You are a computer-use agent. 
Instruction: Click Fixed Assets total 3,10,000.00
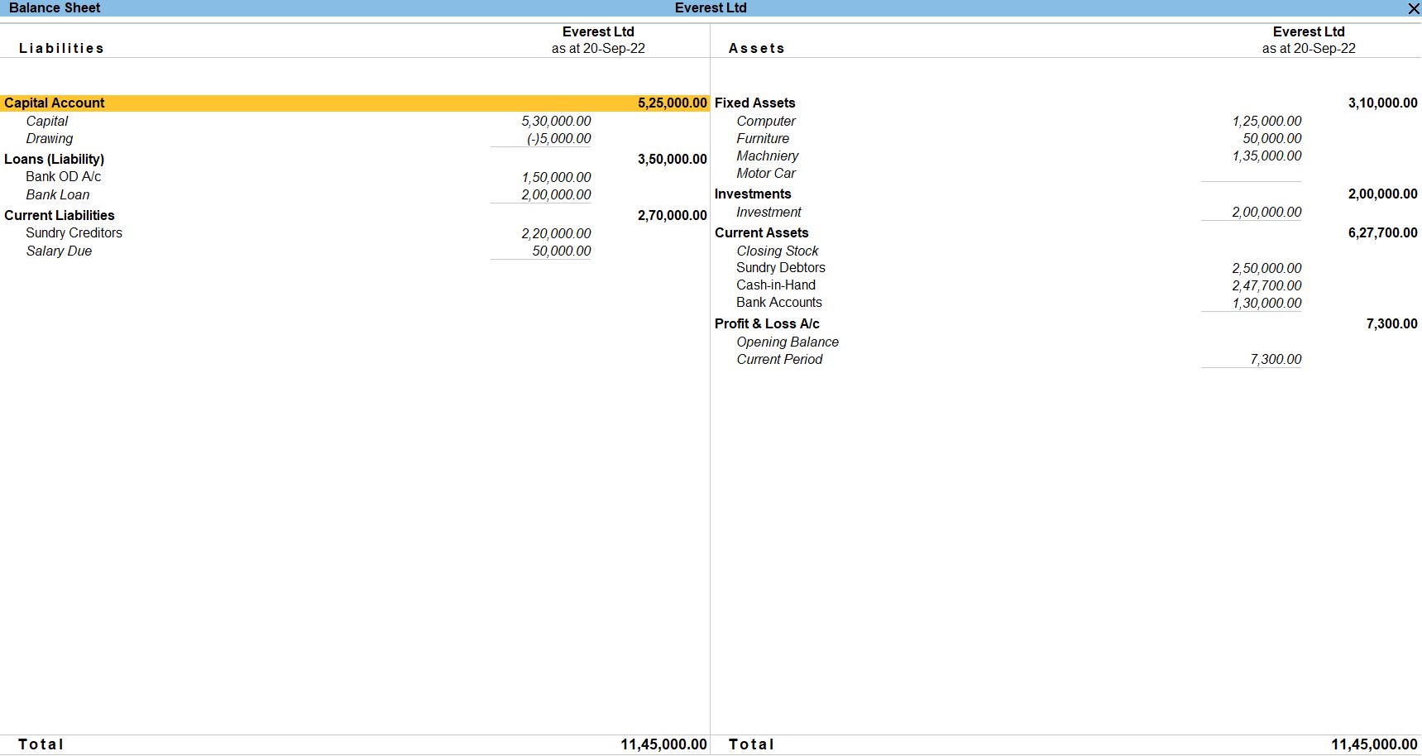pyautogui.click(x=1383, y=103)
